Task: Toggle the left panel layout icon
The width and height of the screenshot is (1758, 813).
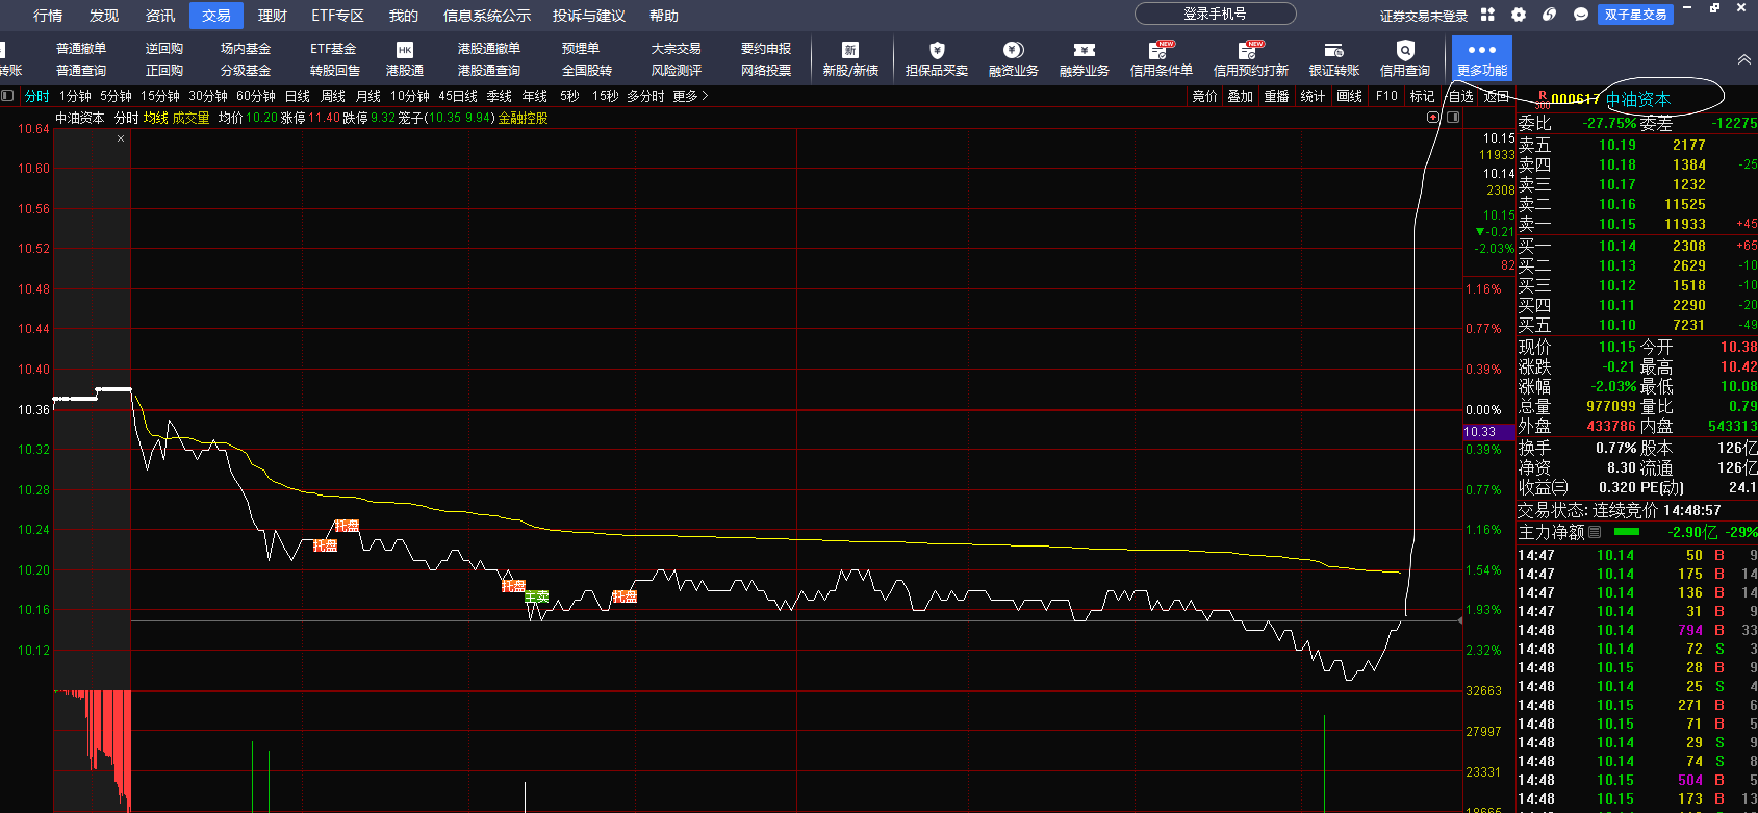Action: (x=7, y=96)
